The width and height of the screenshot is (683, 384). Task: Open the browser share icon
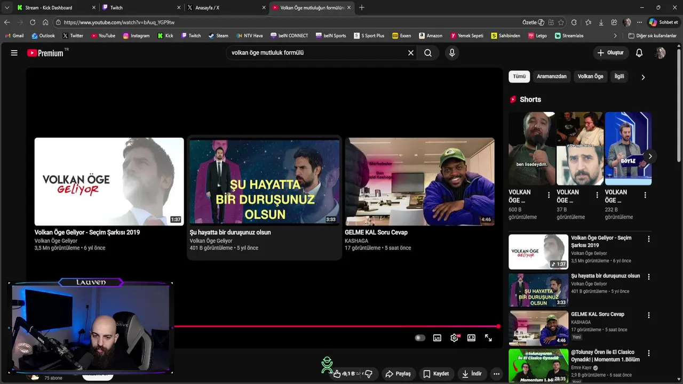(614, 22)
